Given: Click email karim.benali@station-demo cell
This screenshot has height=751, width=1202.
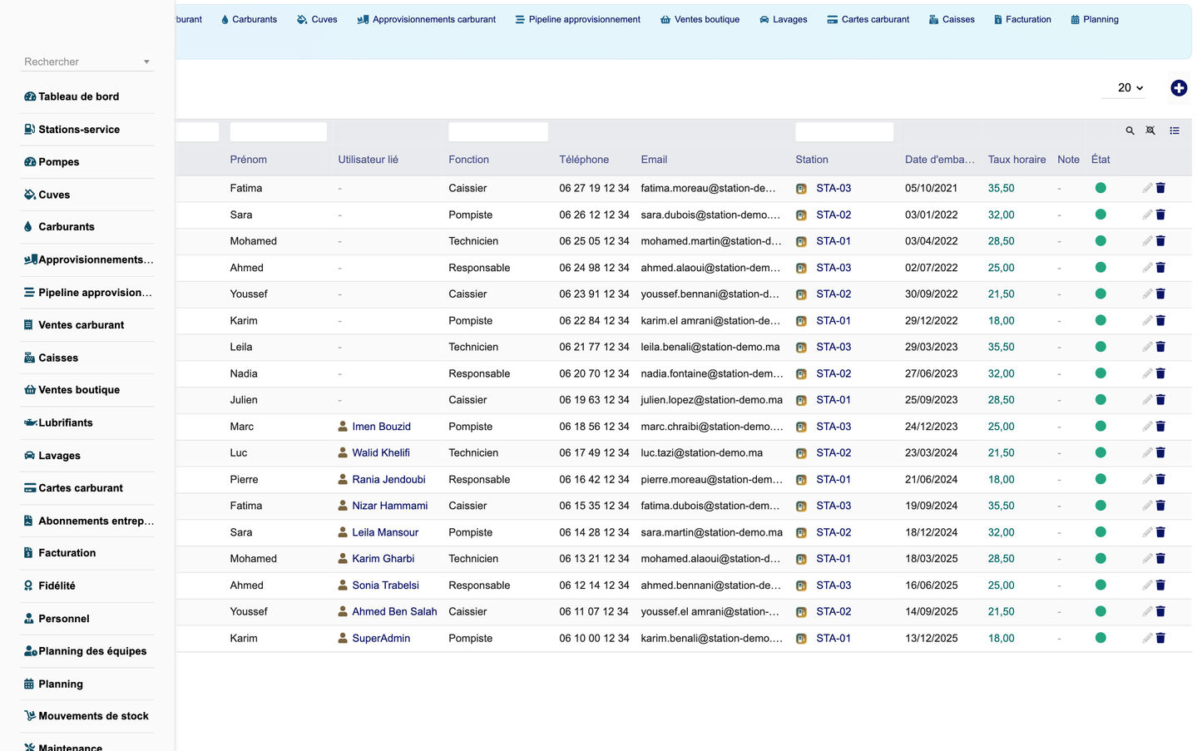Looking at the screenshot, I should click(x=711, y=638).
